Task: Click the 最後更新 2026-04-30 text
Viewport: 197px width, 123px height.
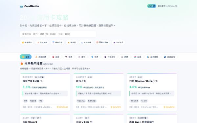Action: point(167,6)
